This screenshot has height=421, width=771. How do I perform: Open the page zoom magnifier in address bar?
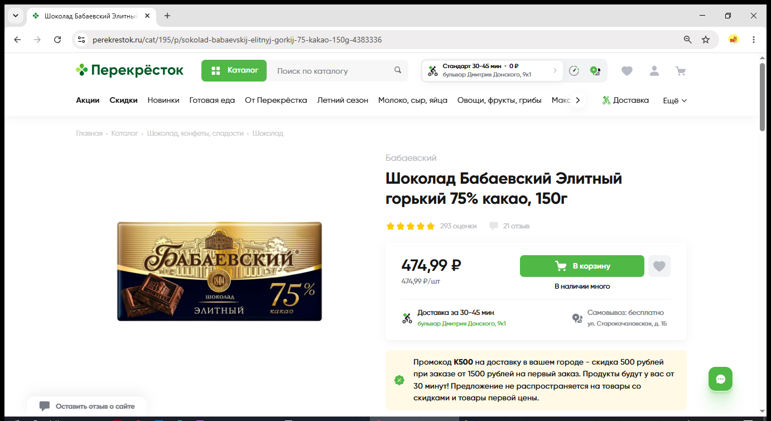pos(688,40)
